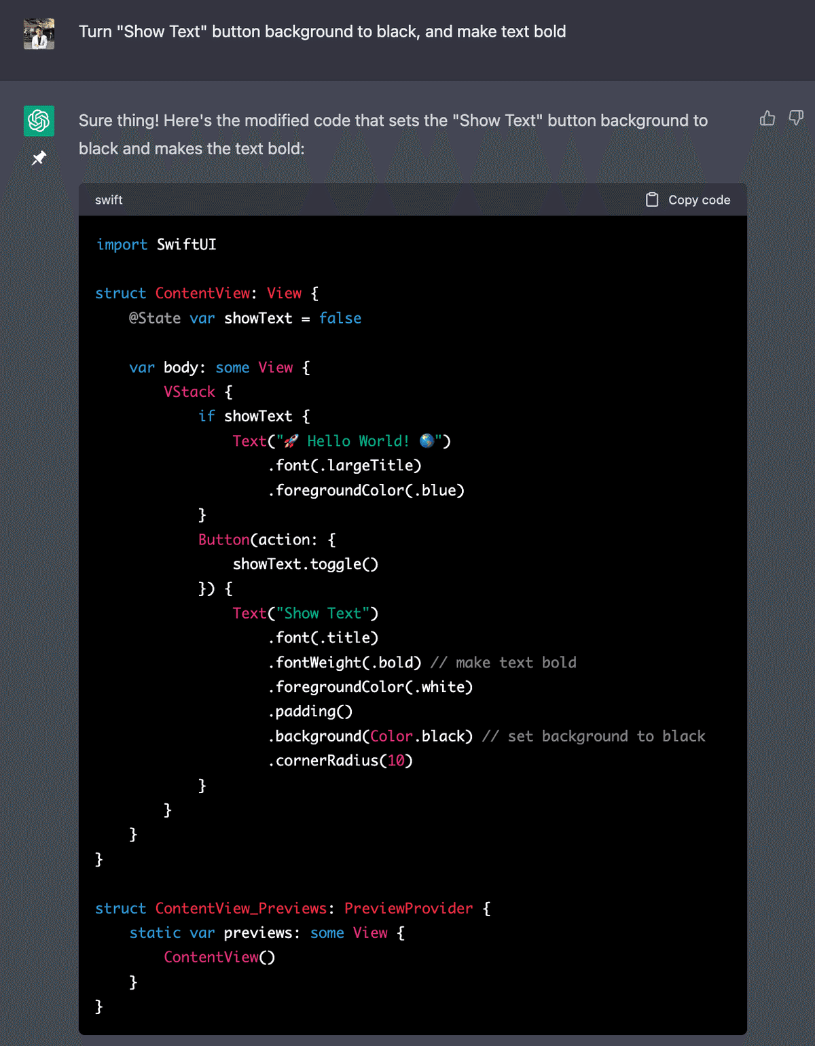The width and height of the screenshot is (815, 1046).
Task: Click the 'struct ContentView: View {' line
Action: [207, 294]
